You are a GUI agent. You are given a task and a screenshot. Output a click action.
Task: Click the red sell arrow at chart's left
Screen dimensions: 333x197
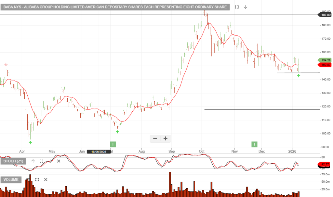coord(6,64)
